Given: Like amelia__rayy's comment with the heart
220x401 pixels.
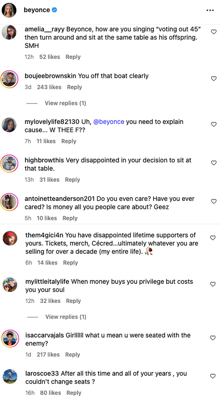Looking at the screenshot, I should click(x=214, y=32).
